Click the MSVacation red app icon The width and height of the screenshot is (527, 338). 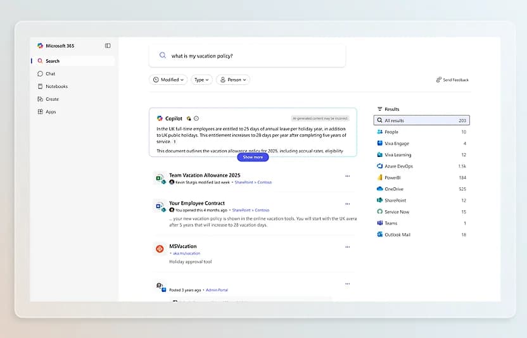[160, 249]
